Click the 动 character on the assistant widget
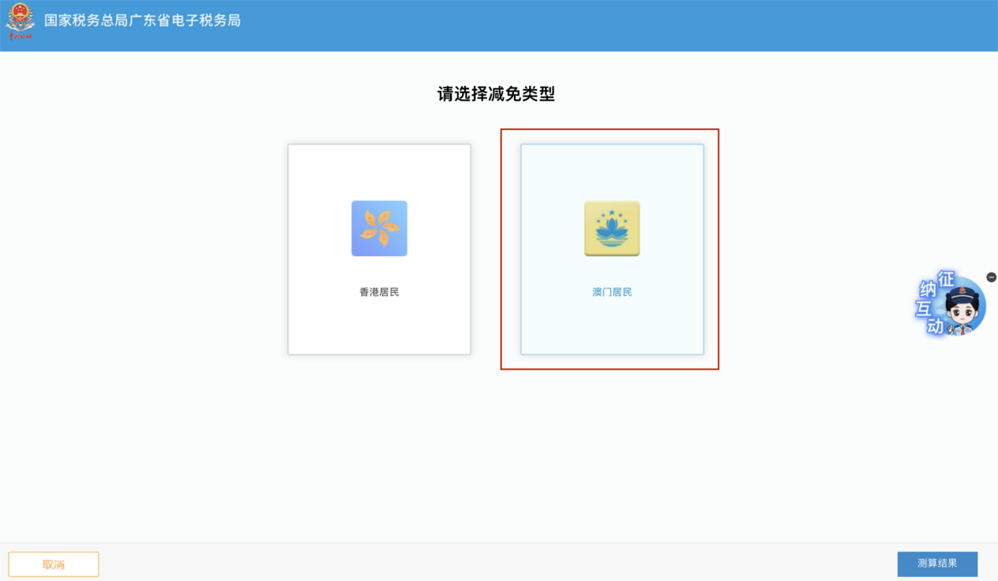 (x=935, y=326)
